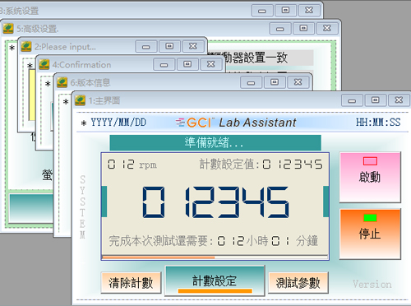Click the 2:Please input... title bar text
411x306 pixels.
tap(65, 47)
